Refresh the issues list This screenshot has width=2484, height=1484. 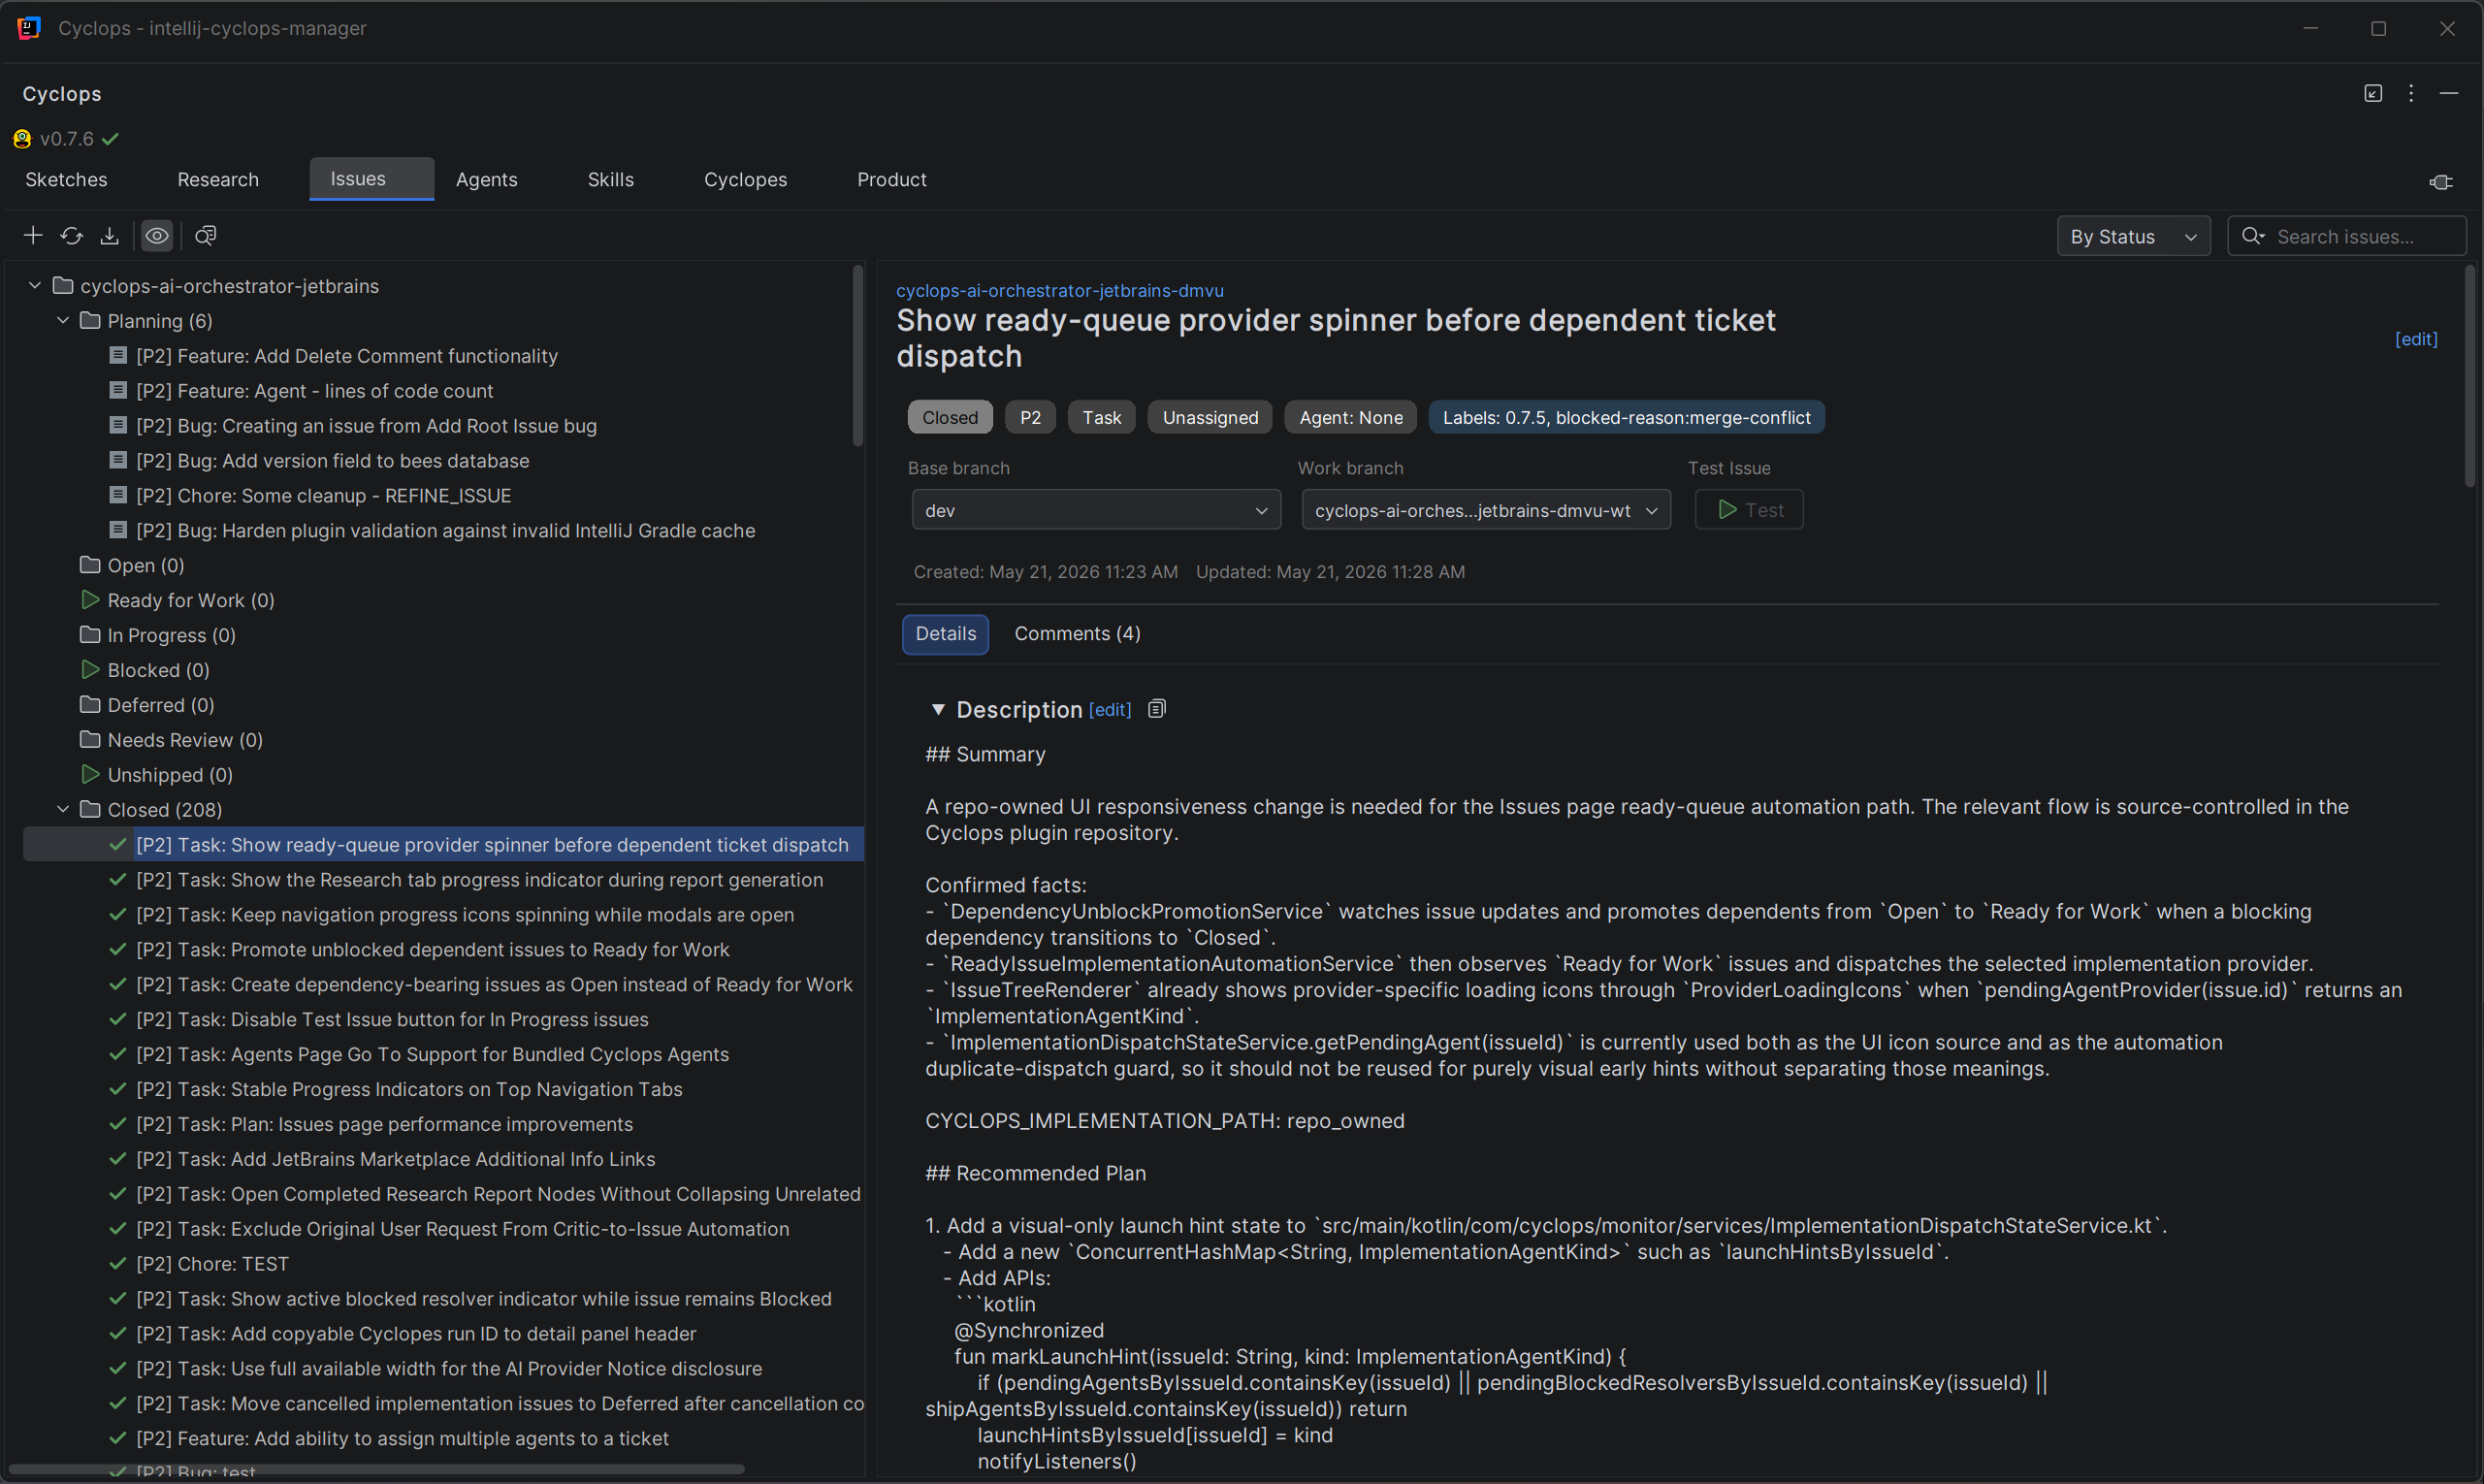click(71, 235)
